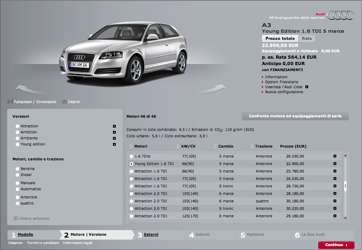
Task: Rotate the car view left with the arrow
Action: [x=29, y=89]
